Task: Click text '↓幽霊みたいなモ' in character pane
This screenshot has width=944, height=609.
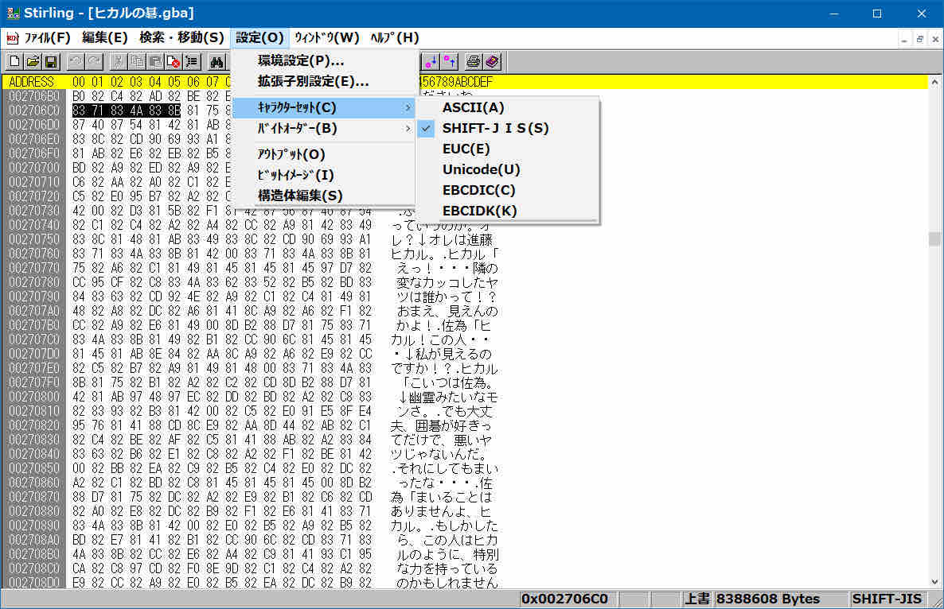Action: [x=448, y=397]
